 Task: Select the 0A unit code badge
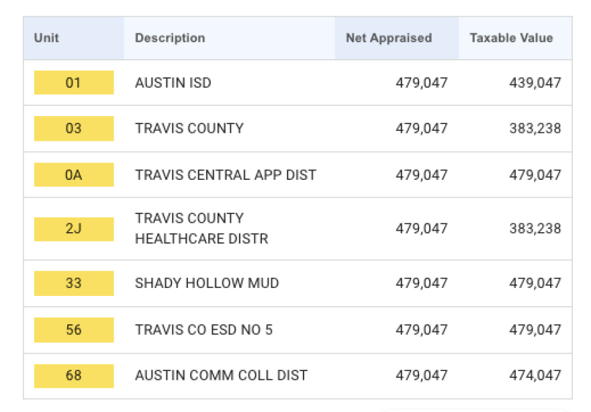click(x=74, y=175)
